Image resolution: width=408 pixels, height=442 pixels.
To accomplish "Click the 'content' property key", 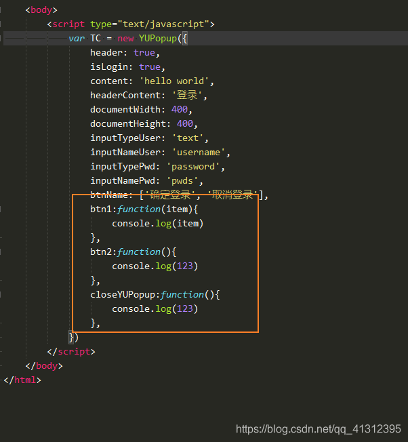I will [x=109, y=81].
